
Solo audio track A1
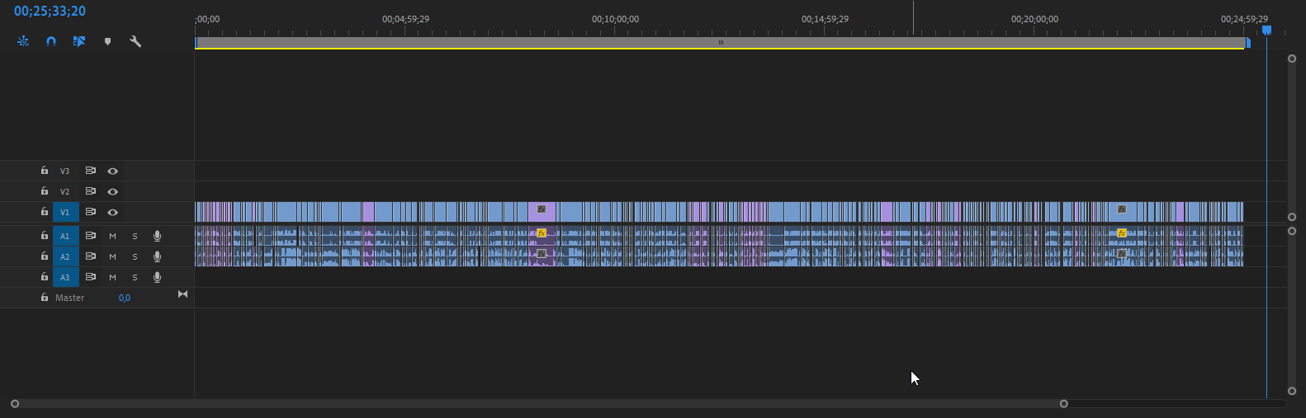pyautogui.click(x=135, y=236)
